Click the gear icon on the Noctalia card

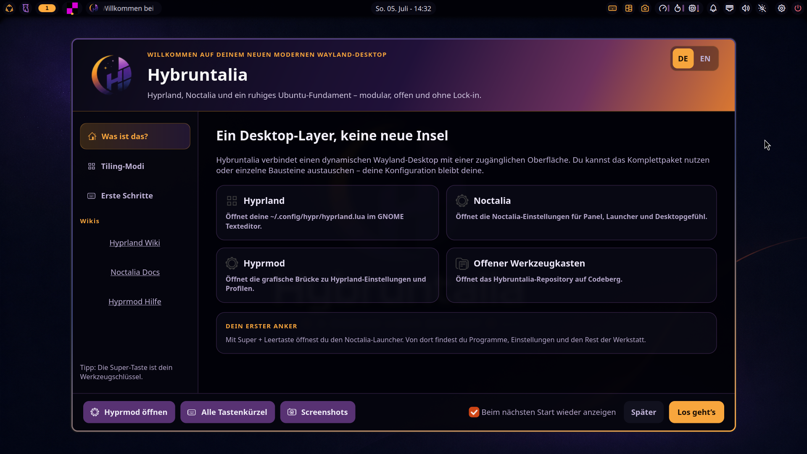[462, 201]
